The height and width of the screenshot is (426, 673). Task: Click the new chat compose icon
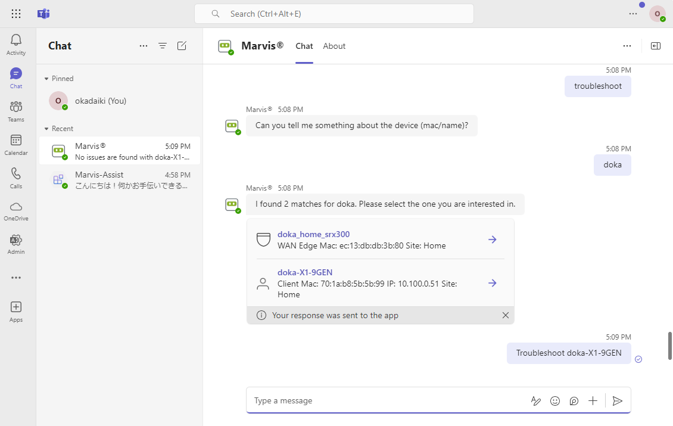182,46
